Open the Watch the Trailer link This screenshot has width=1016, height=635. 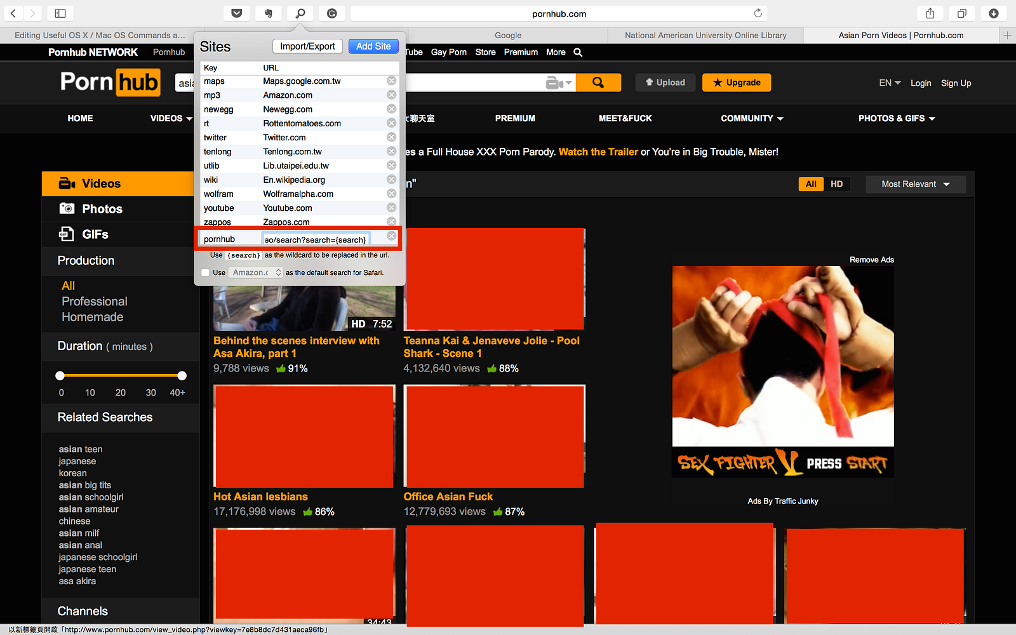(598, 152)
